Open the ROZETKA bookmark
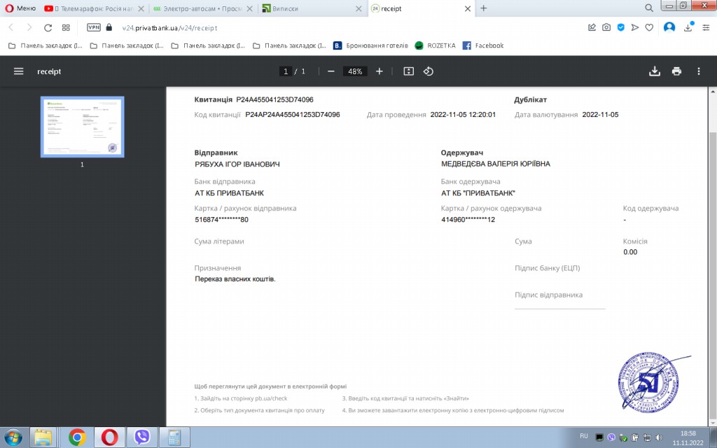Viewport: 717px width, 448px height. [x=435, y=45]
